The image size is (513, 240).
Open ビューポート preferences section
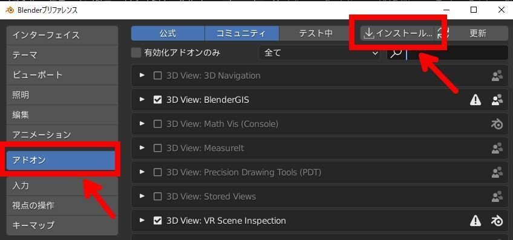pos(62,75)
